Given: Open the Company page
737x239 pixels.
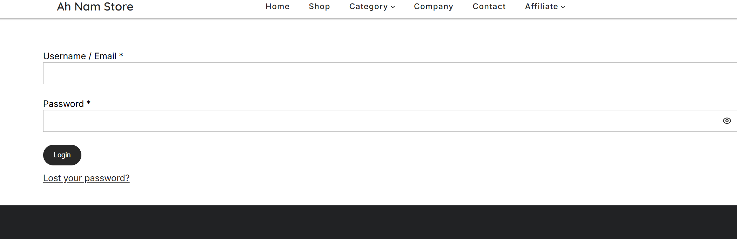Looking at the screenshot, I should click(433, 7).
